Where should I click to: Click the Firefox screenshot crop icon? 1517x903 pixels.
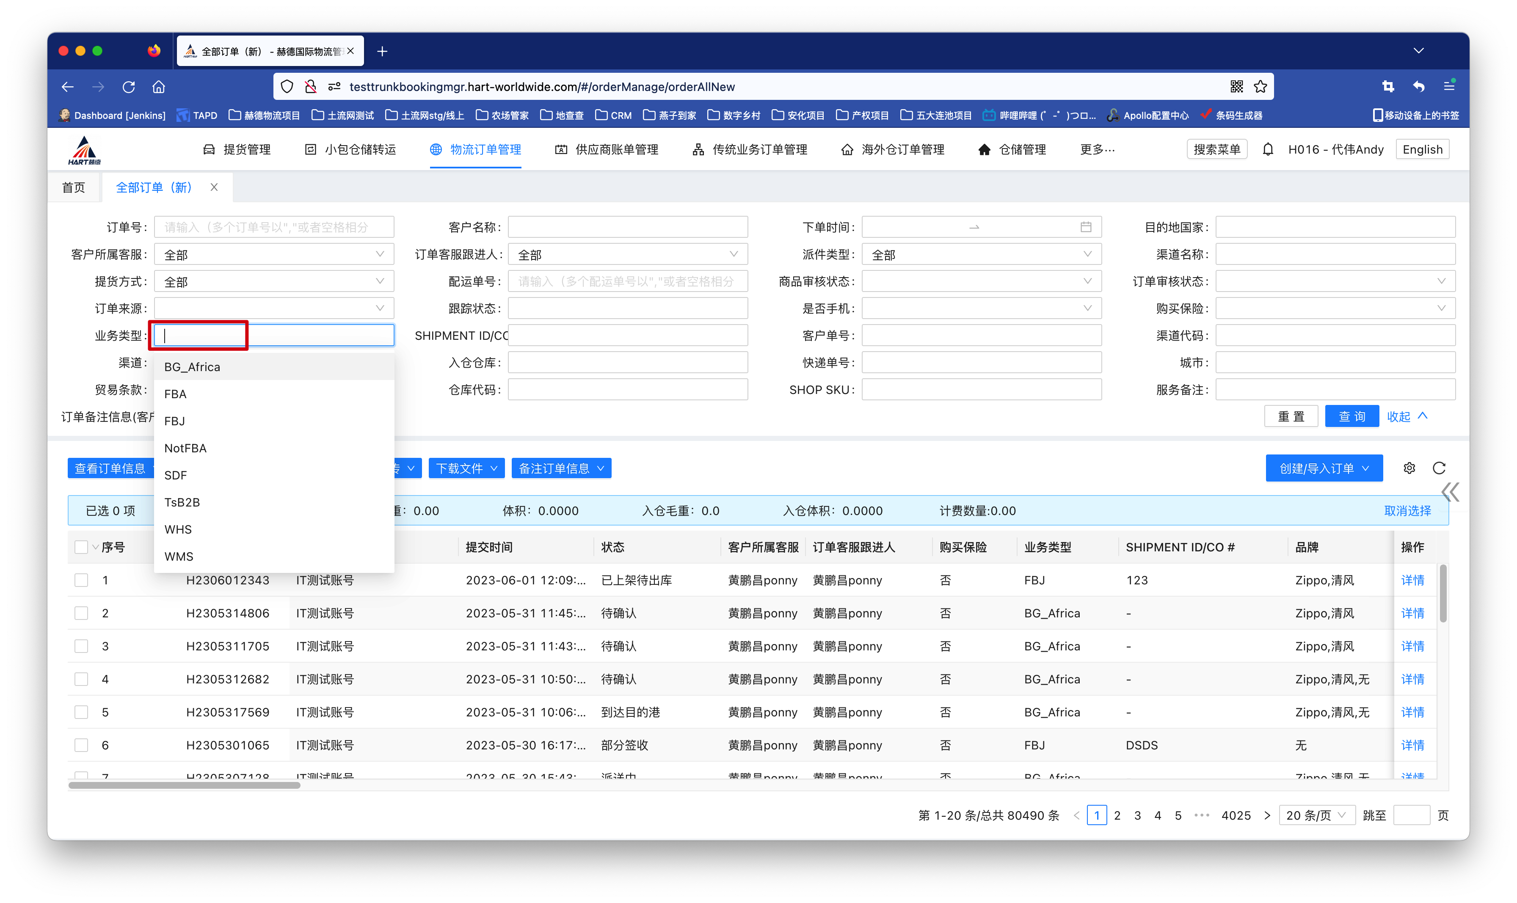1388,86
